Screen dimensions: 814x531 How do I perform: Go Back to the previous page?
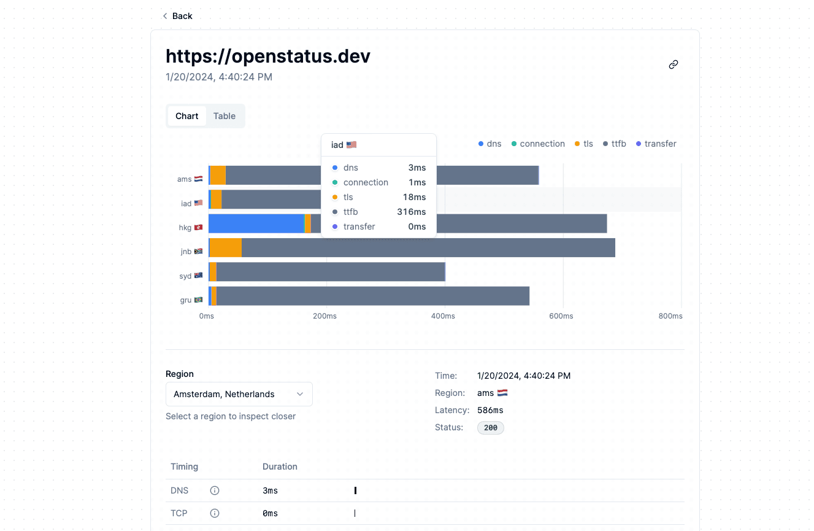click(x=177, y=16)
